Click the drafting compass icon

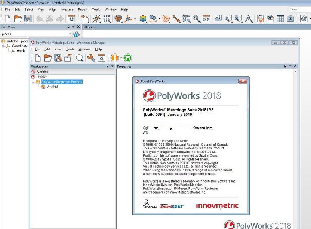pos(249,19)
